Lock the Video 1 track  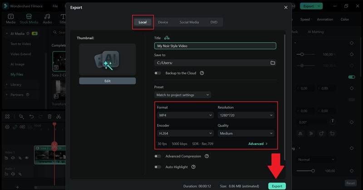click(6, 158)
